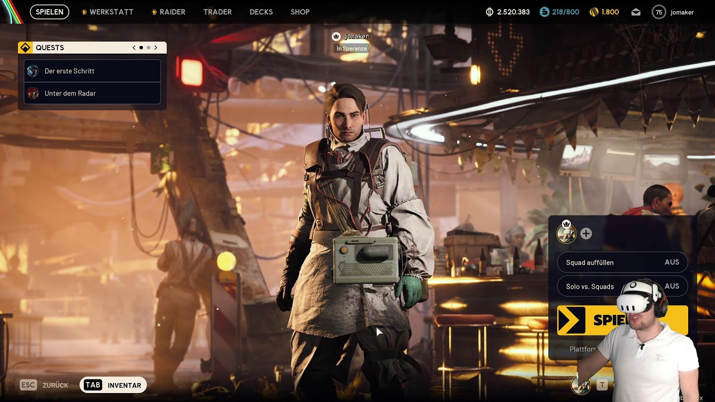The width and height of the screenshot is (715, 402).
Task: Select the first quests page dot
Action: click(x=141, y=47)
